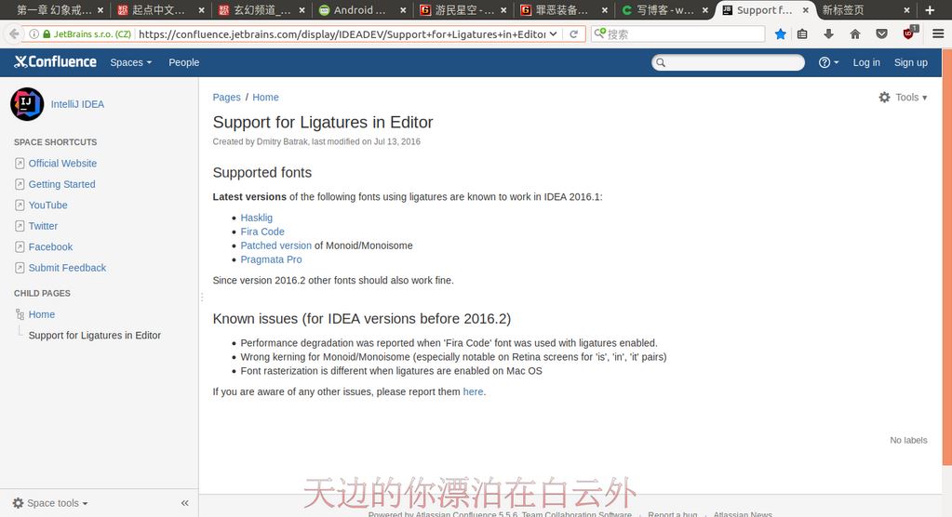Click the shortcut icon beside YouTube

[x=20, y=205]
